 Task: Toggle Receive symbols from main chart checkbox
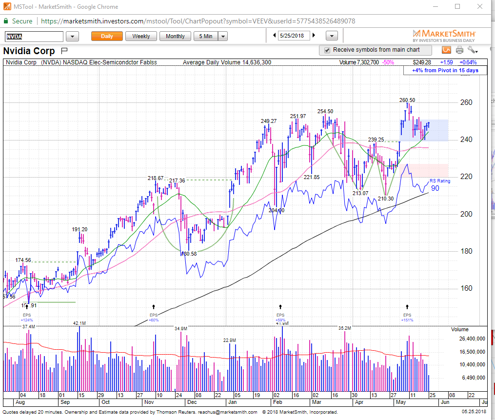click(327, 50)
